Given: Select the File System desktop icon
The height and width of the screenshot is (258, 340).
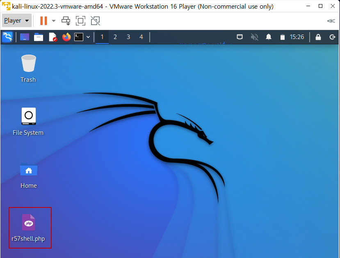Looking at the screenshot, I should [x=29, y=116].
